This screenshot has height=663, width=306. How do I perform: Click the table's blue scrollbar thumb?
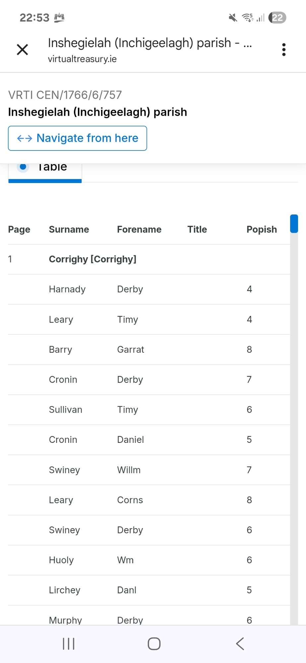coord(294,224)
